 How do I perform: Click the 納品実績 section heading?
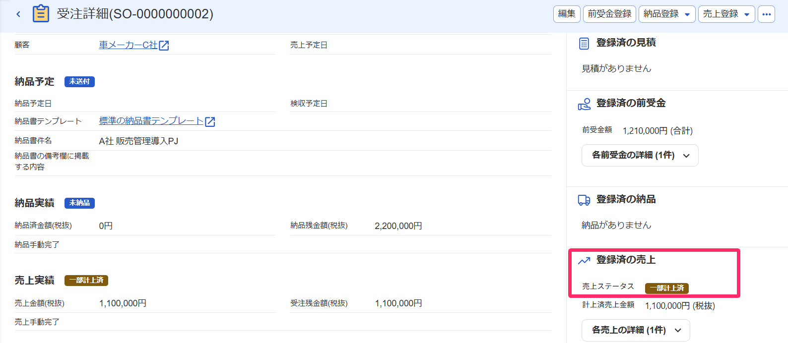[34, 203]
